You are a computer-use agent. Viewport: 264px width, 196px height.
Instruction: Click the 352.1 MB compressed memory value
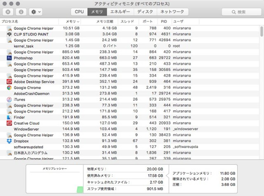(x=108, y=81)
